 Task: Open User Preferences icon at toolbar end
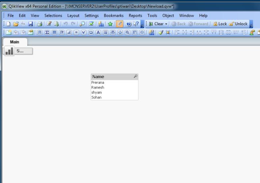pyautogui.click(x=252, y=32)
